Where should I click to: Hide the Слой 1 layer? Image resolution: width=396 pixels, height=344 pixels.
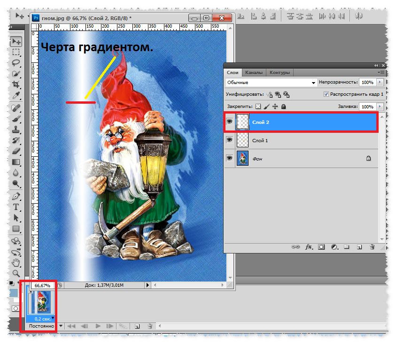(x=229, y=140)
